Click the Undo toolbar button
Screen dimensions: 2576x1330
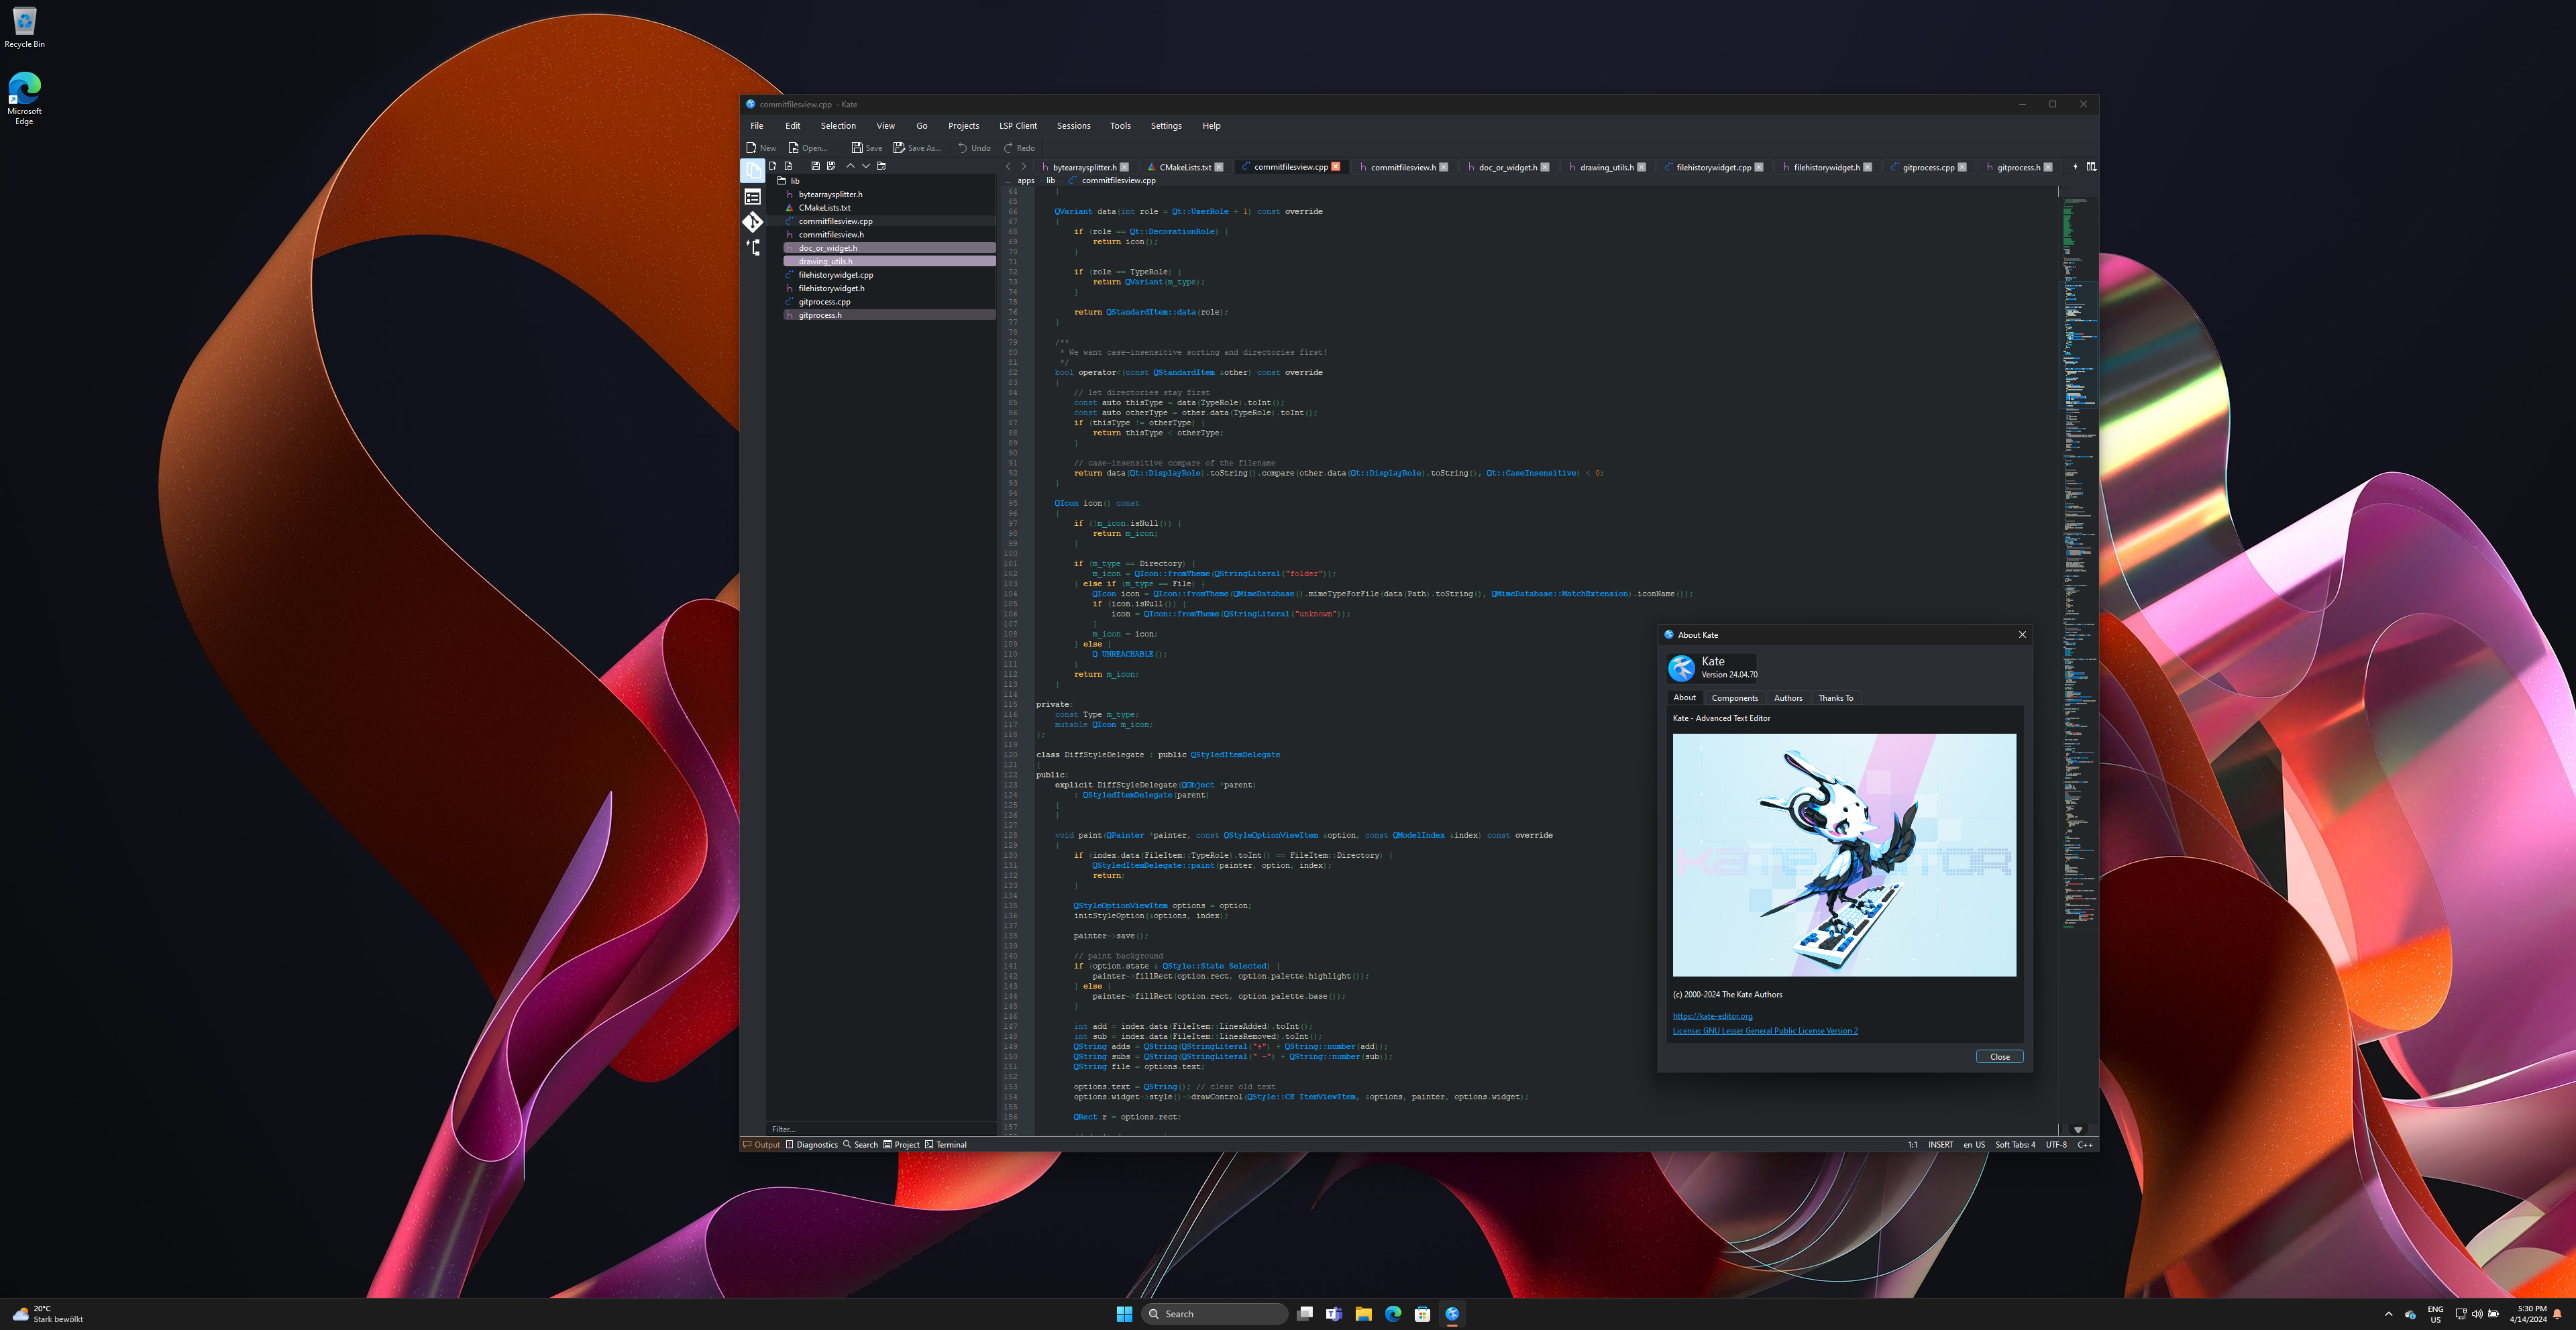[974, 148]
